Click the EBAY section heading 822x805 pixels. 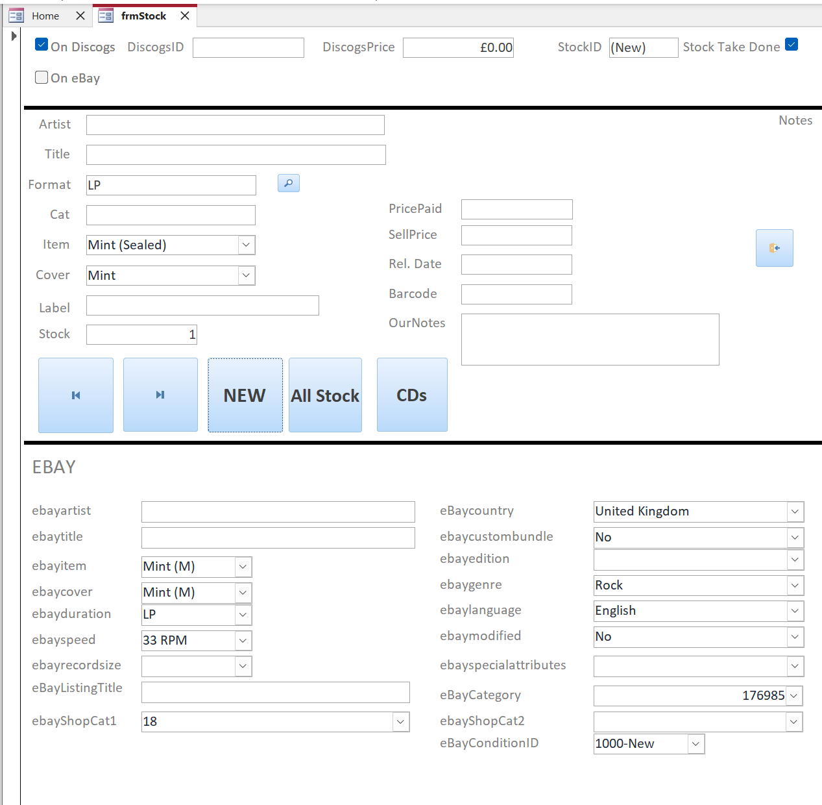pyautogui.click(x=54, y=467)
